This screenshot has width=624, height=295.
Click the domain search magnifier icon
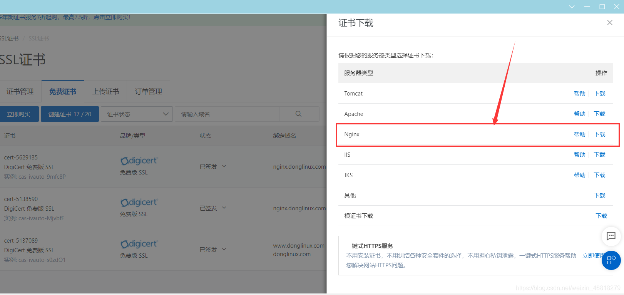pyautogui.click(x=298, y=114)
